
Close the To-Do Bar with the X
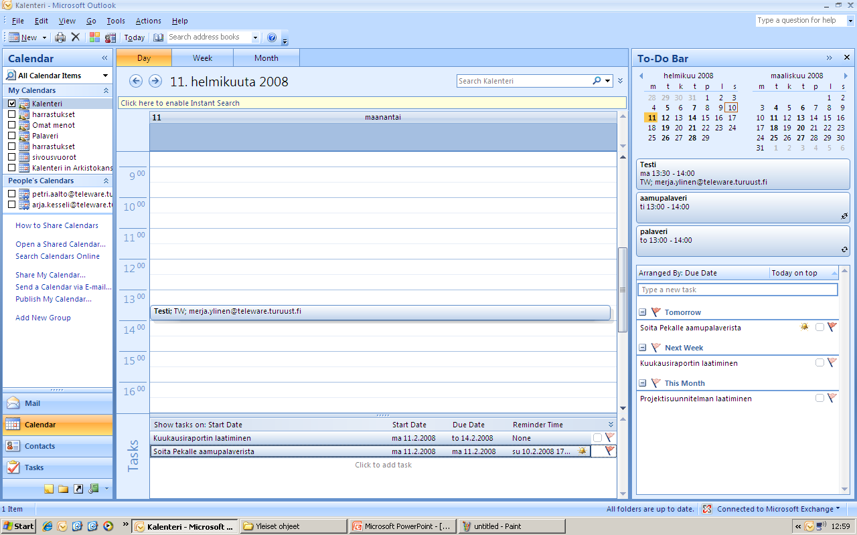(847, 58)
